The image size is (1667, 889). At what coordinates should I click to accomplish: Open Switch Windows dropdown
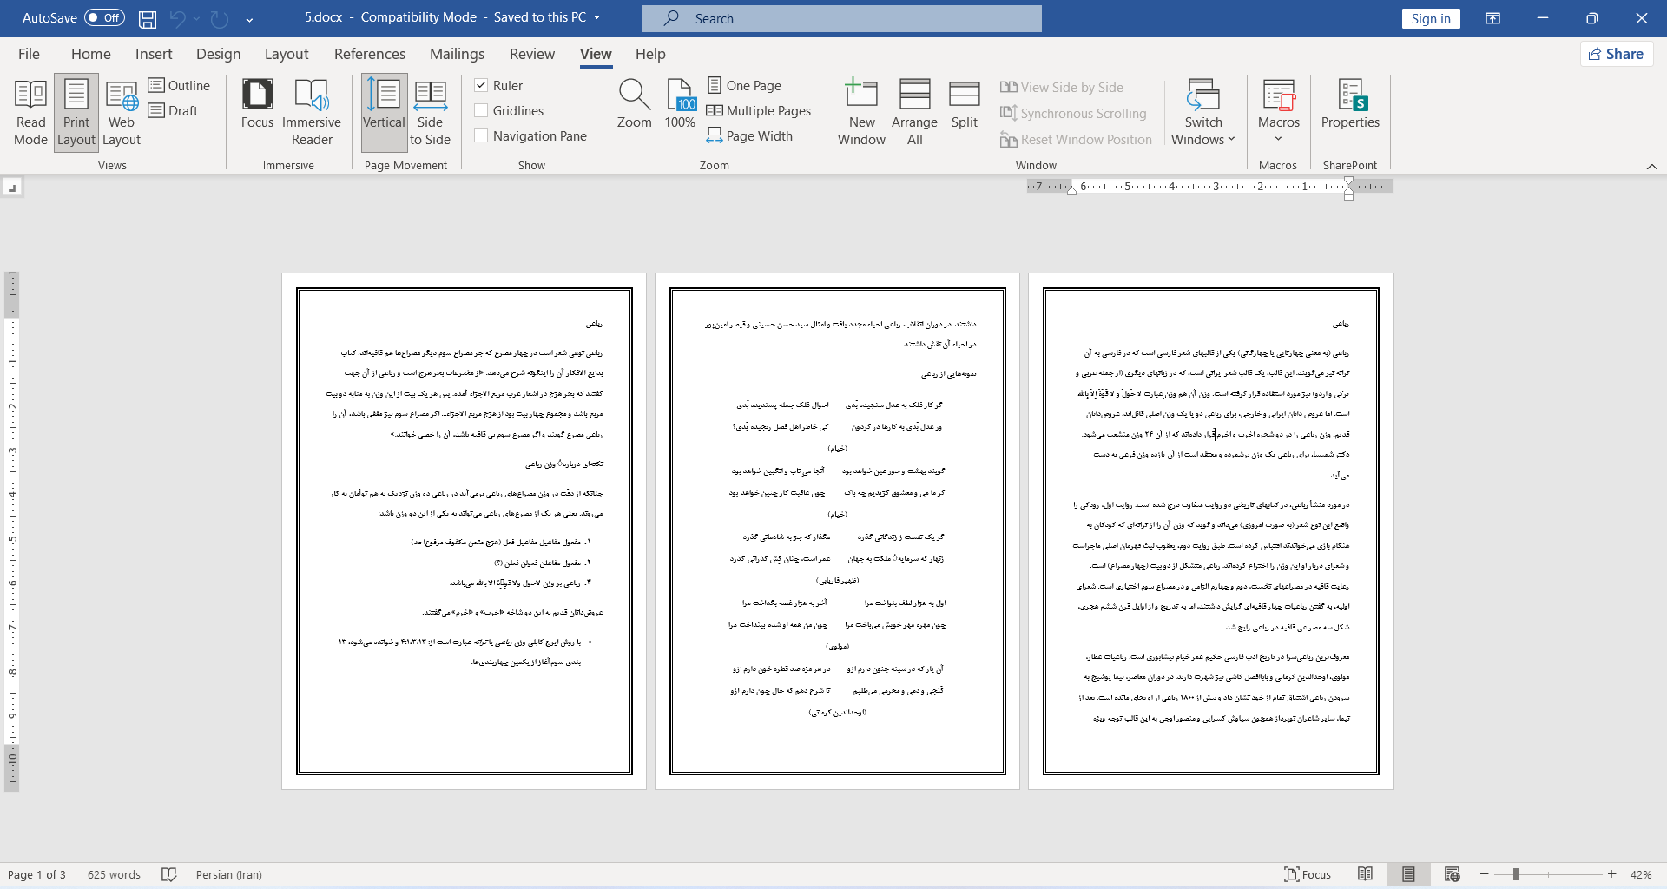coord(1203,113)
